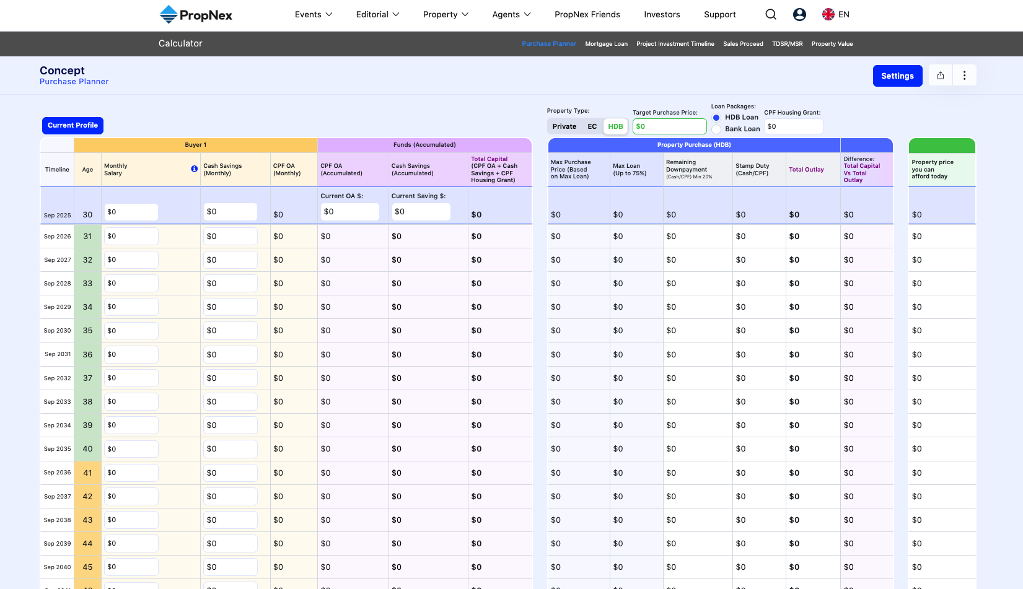1023x589 pixels.
Task: Click the CPF Housing Grant input field
Action: coord(793,126)
